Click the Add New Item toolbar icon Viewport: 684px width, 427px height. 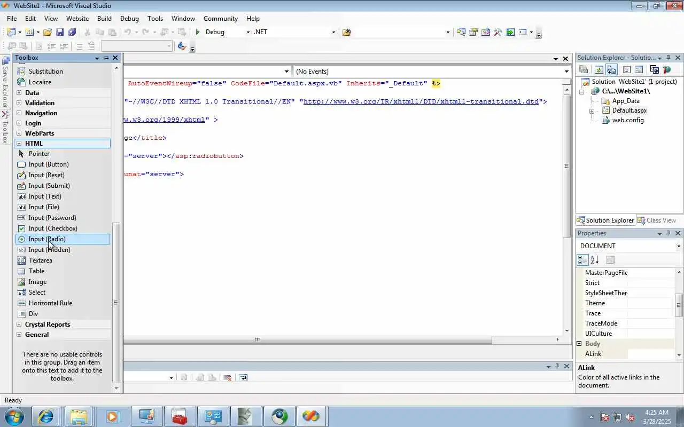click(x=29, y=32)
